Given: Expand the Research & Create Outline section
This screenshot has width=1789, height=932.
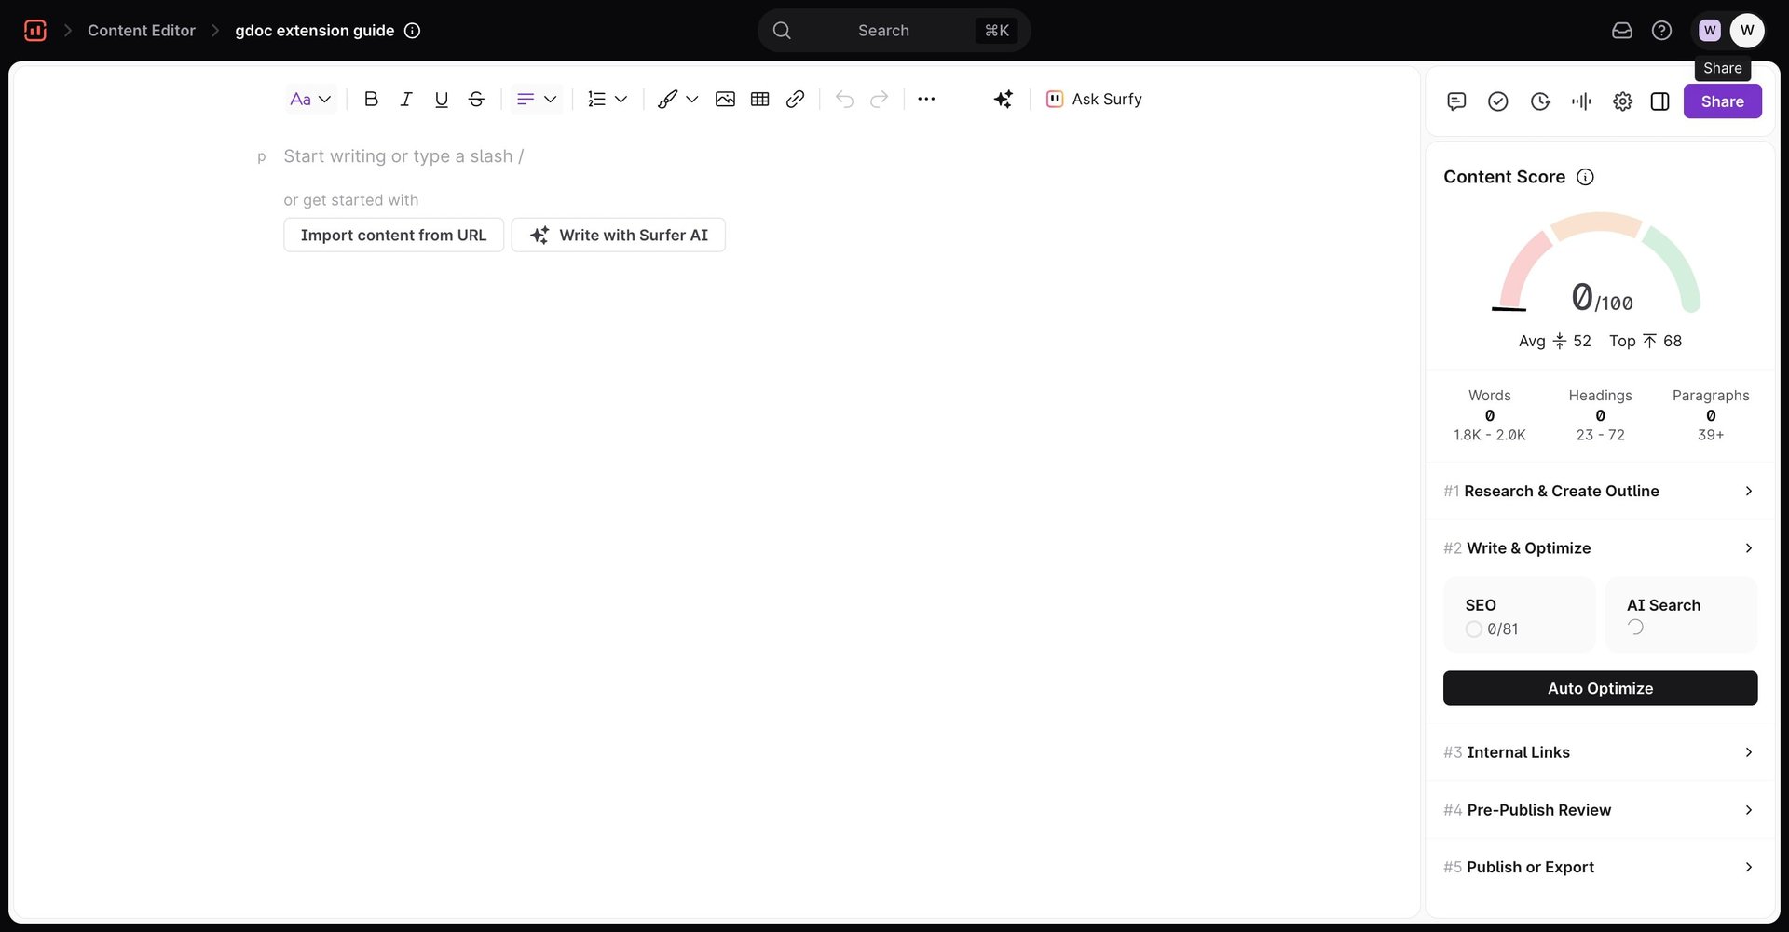Looking at the screenshot, I should (1599, 492).
